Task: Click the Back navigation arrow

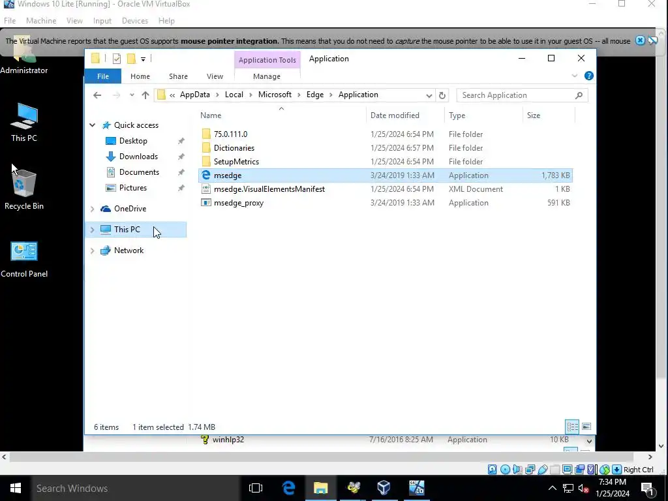Action: (97, 95)
